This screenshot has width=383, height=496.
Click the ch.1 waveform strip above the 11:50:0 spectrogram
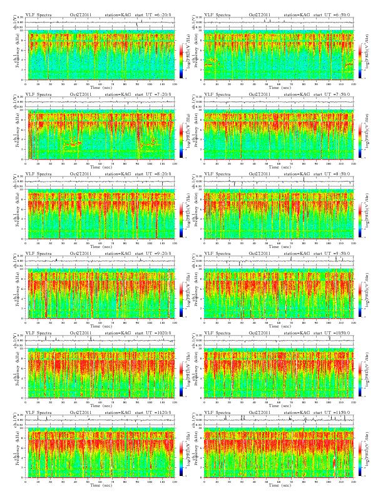(278, 421)
